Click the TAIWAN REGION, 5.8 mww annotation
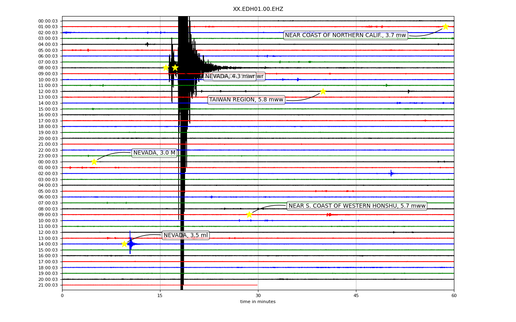The width and height of the screenshot is (516, 322). coord(246,100)
